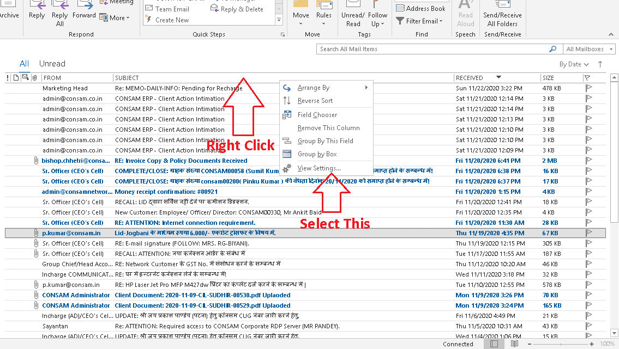This screenshot has width=619, height=349.
Task: Open the Filter Email dropdown
Action: 420,21
